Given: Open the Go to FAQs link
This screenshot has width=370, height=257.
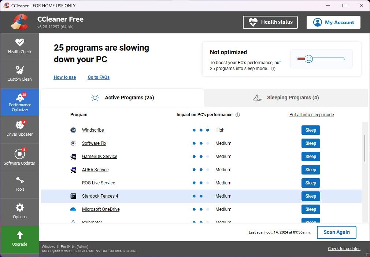Looking at the screenshot, I should point(99,77).
